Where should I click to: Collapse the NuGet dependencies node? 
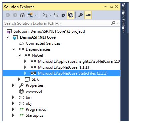19,55
